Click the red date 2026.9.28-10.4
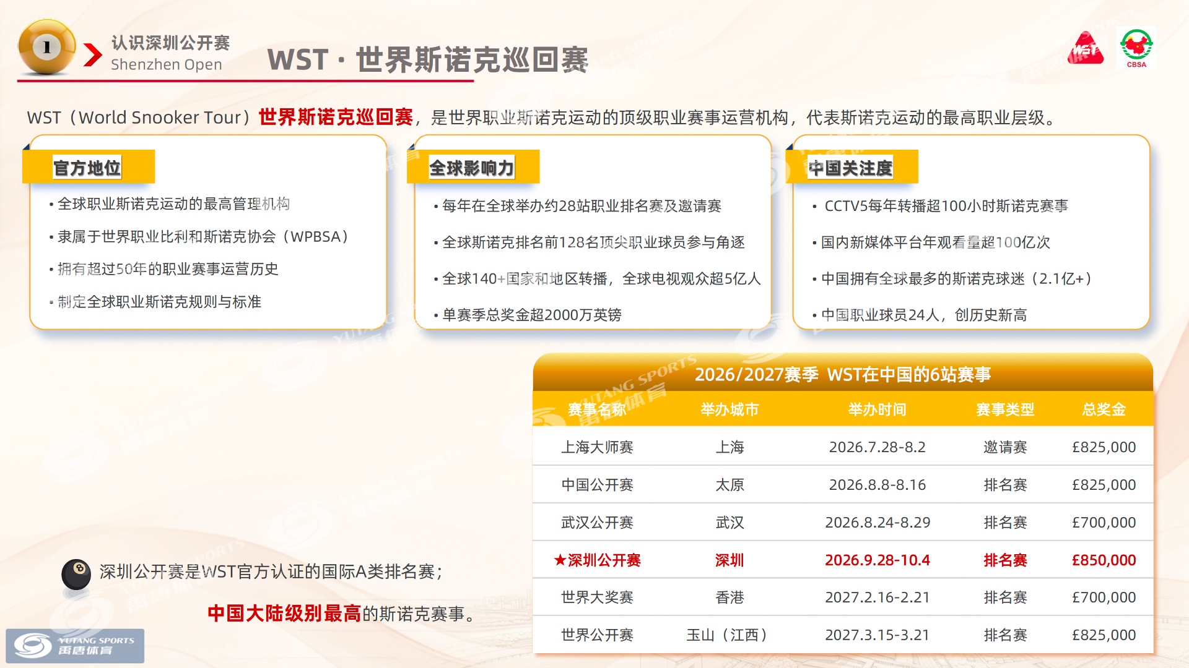Viewport: 1189px width, 668px height. (877, 560)
